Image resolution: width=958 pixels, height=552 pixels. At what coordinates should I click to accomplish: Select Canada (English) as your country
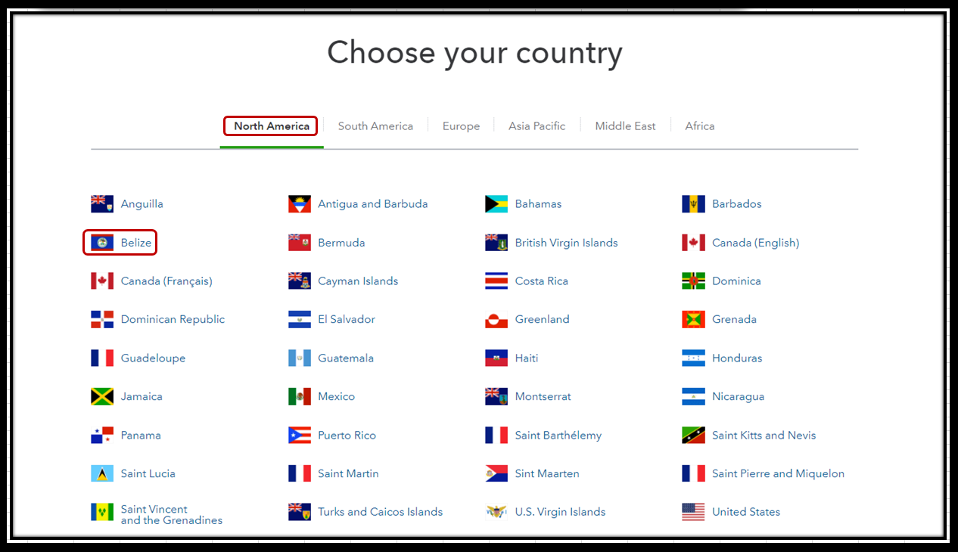(x=755, y=242)
